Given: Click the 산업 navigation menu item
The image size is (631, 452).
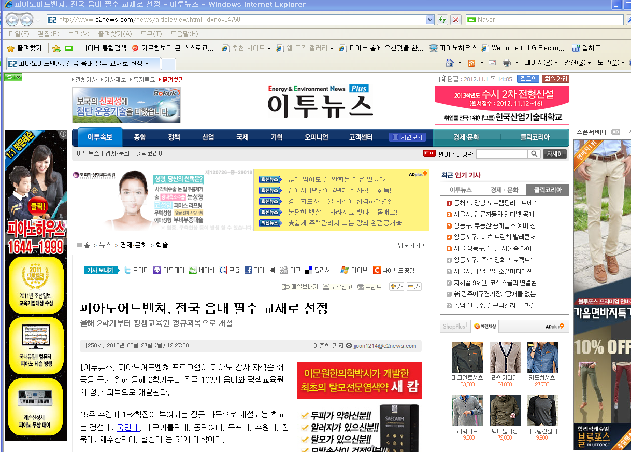Looking at the screenshot, I should click(208, 137).
